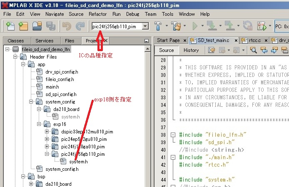Switch to the Services tab
Image resolution: width=289 pixels, height=187 pixels.
[45, 41]
